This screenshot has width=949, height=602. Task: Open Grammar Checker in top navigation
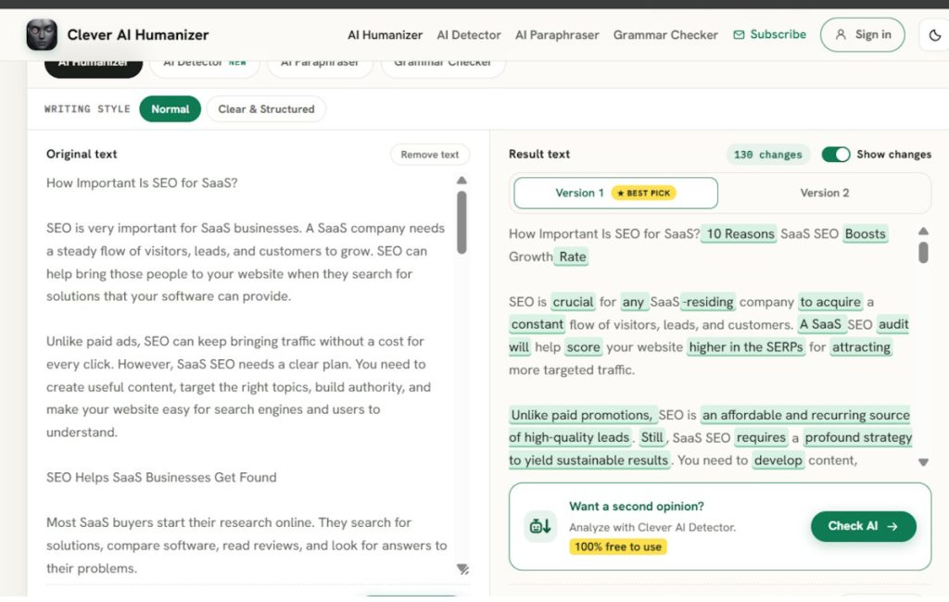coord(665,35)
